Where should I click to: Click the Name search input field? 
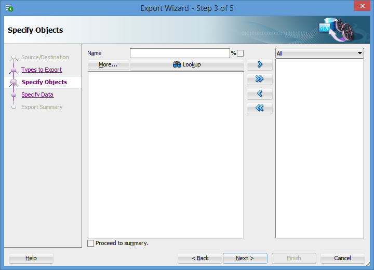(179, 53)
